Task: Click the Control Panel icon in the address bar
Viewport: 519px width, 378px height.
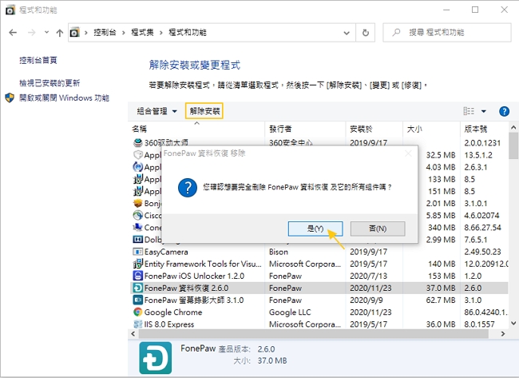Action: click(74, 33)
